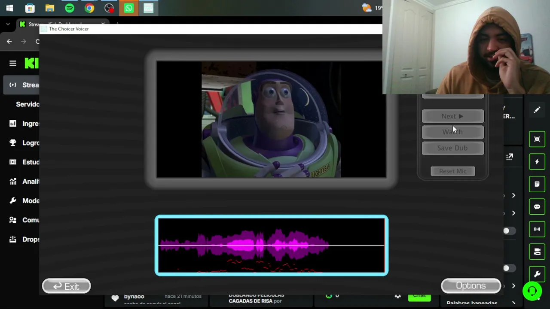Open Moderación wrench item in Kick sidebar
The height and width of the screenshot is (309, 550).
(x=24, y=201)
